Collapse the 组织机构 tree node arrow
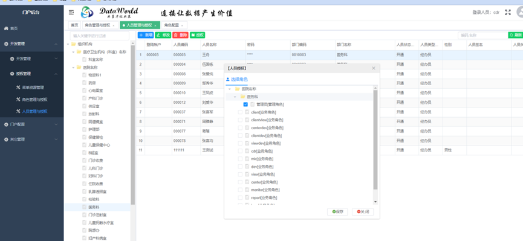 (68, 44)
